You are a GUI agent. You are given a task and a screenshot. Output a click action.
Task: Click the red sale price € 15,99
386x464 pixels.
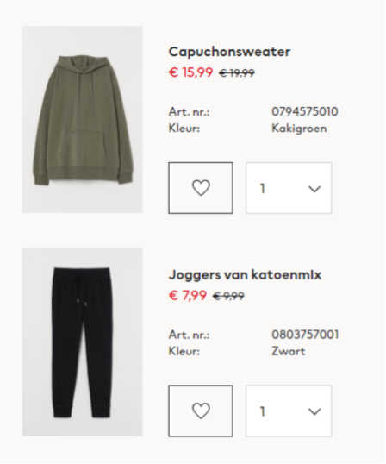[190, 72]
